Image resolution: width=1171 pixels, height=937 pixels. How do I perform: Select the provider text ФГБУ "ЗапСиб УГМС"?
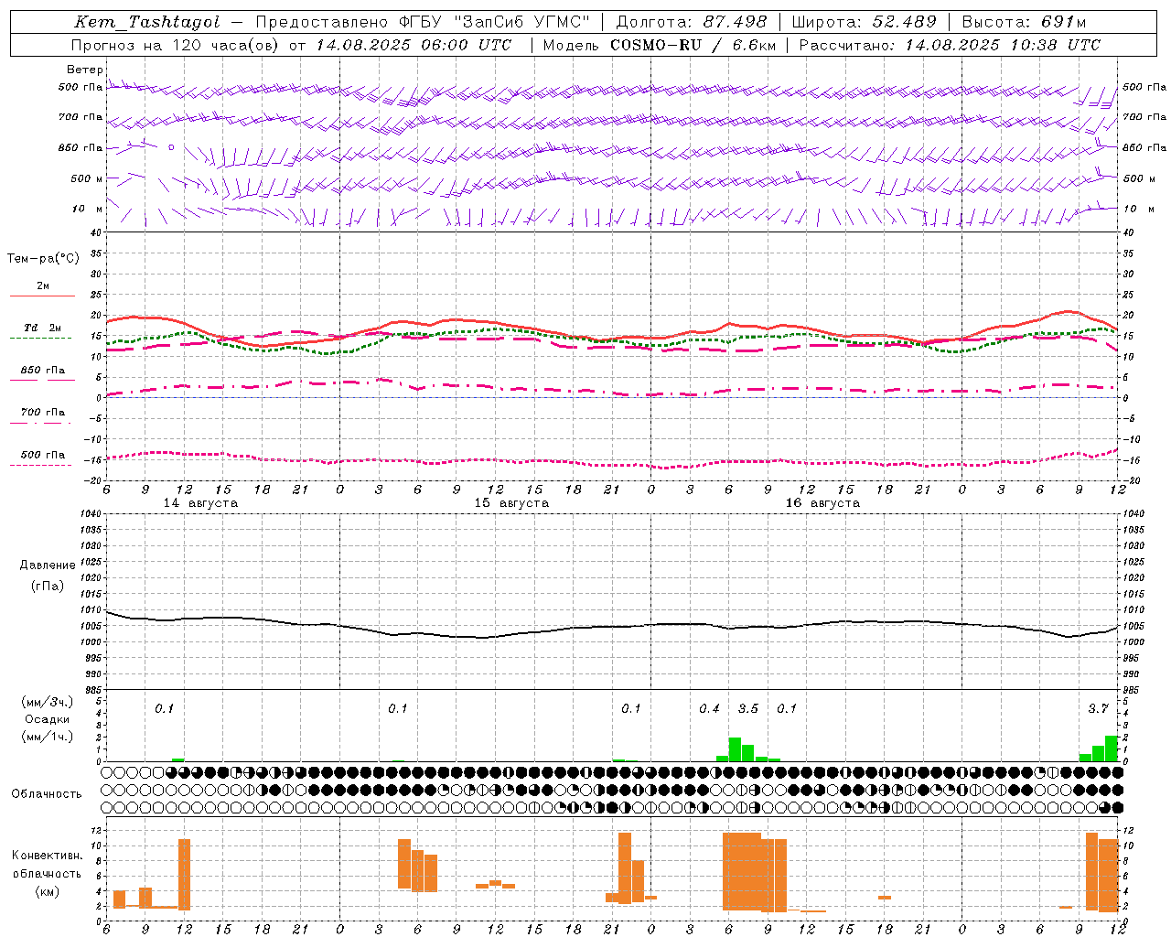click(495, 22)
